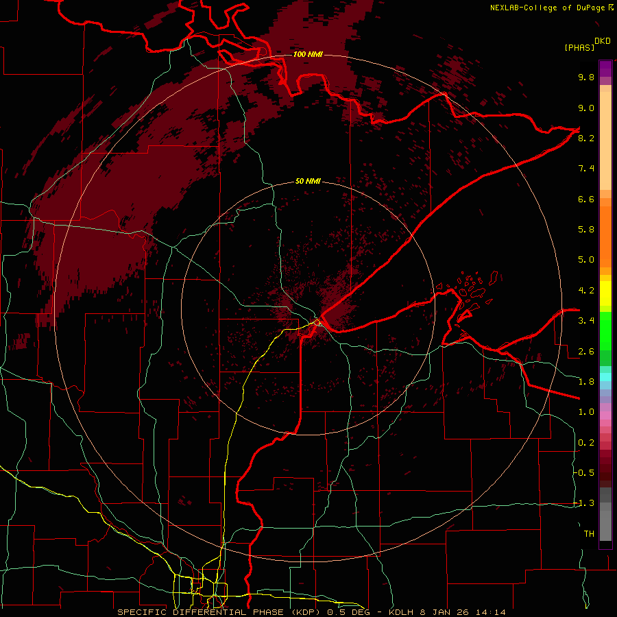Click the 5.8 legend value
Image resolution: width=617 pixels, height=617 pixels.
coord(586,230)
